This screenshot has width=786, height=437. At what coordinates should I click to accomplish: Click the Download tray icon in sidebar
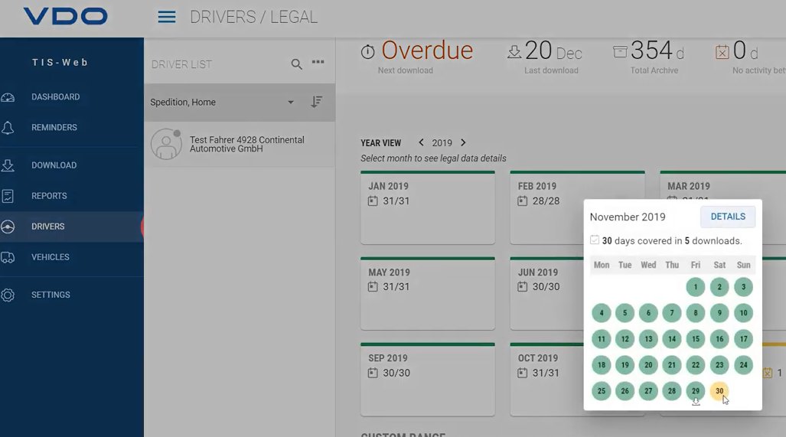point(8,165)
